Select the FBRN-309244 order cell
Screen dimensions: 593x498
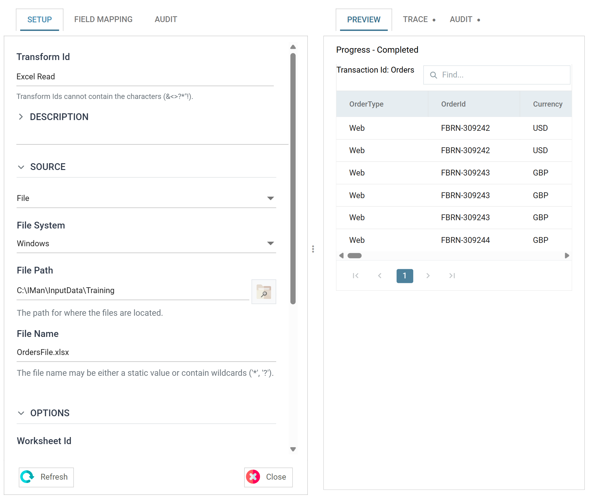tap(465, 240)
